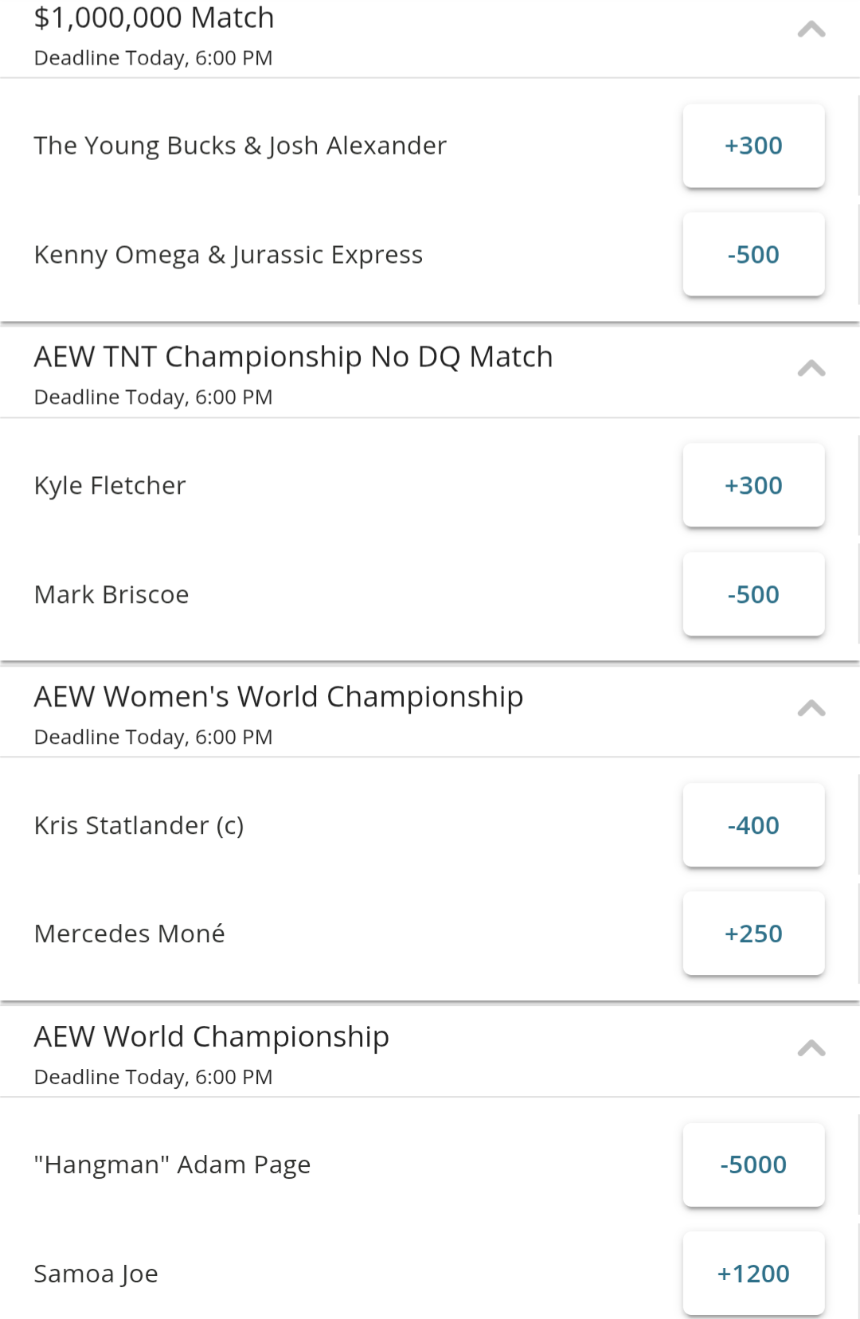860x1319 pixels.
Task: Tap the AEW Women's World Championship heading
Action: [x=279, y=697]
